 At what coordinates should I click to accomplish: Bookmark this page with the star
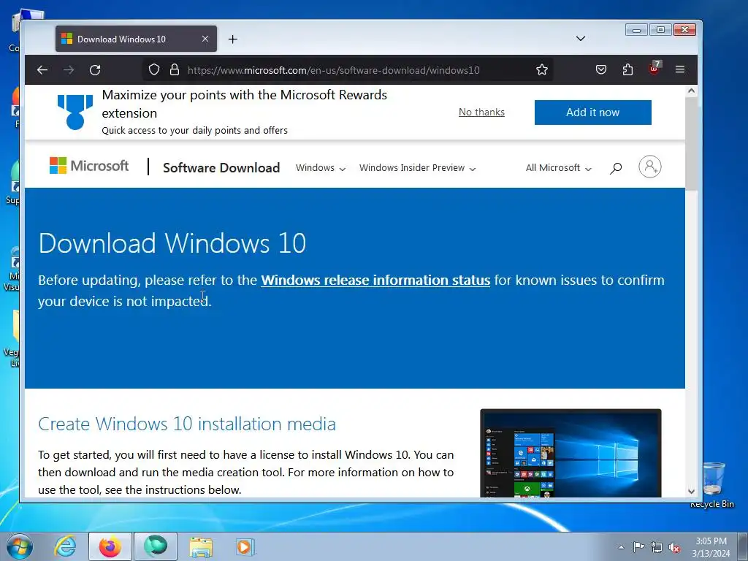coord(542,69)
